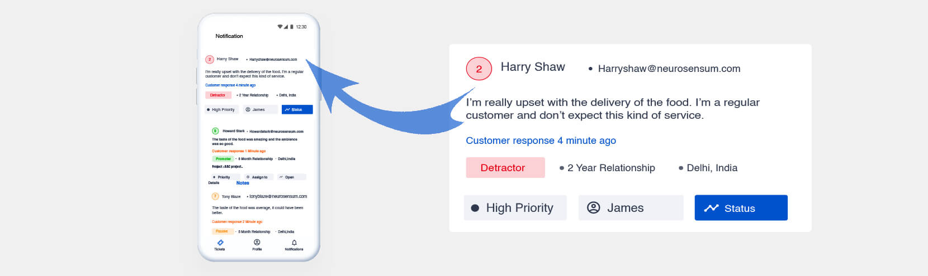Click Customer response 4 minute ago link
Image resolution: width=928 pixels, height=276 pixels.
click(x=541, y=141)
